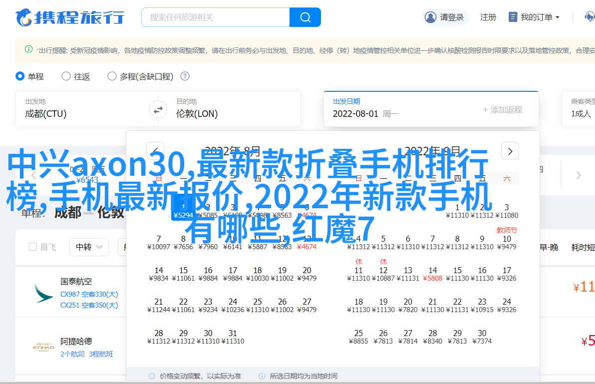
Task: Check the 直飞 direct flight checkbox
Action: (32, 247)
